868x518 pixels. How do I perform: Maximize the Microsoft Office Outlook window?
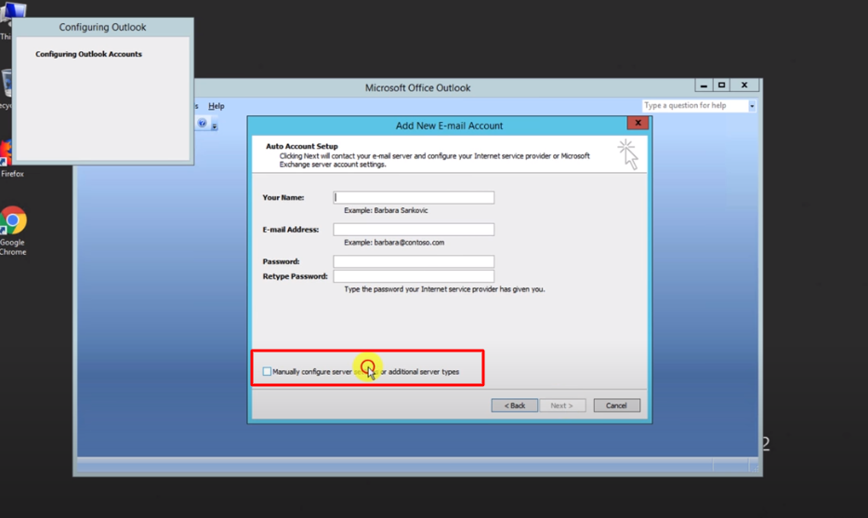721,86
